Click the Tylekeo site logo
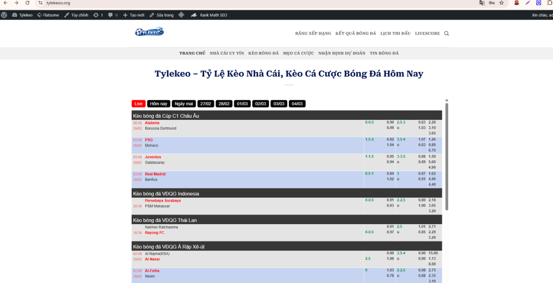Image resolution: width=553 pixels, height=283 pixels. pyautogui.click(x=149, y=31)
